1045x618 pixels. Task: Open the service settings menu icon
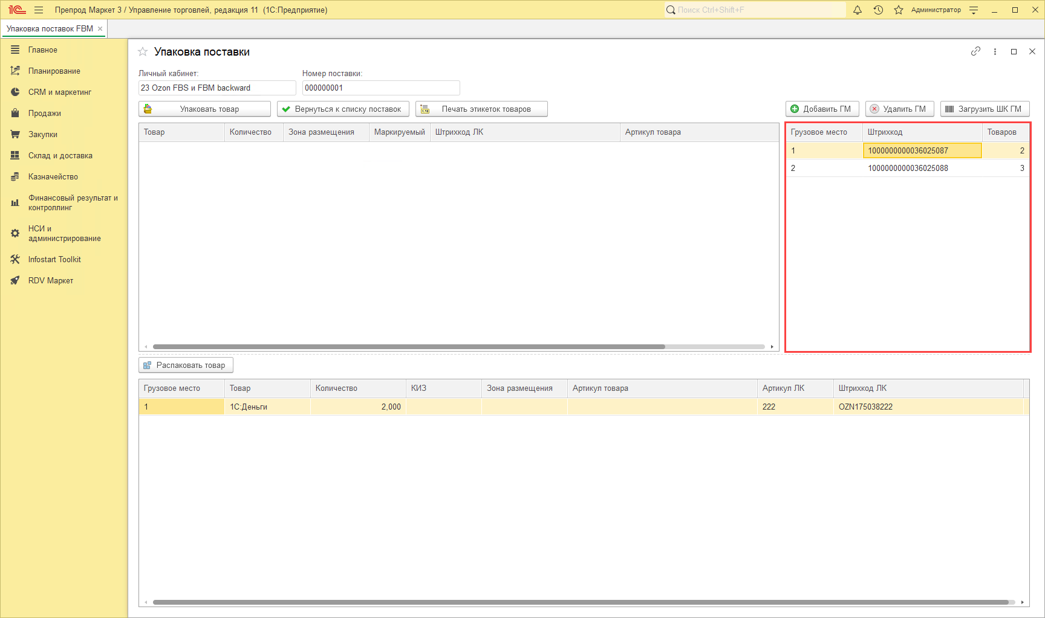(974, 10)
